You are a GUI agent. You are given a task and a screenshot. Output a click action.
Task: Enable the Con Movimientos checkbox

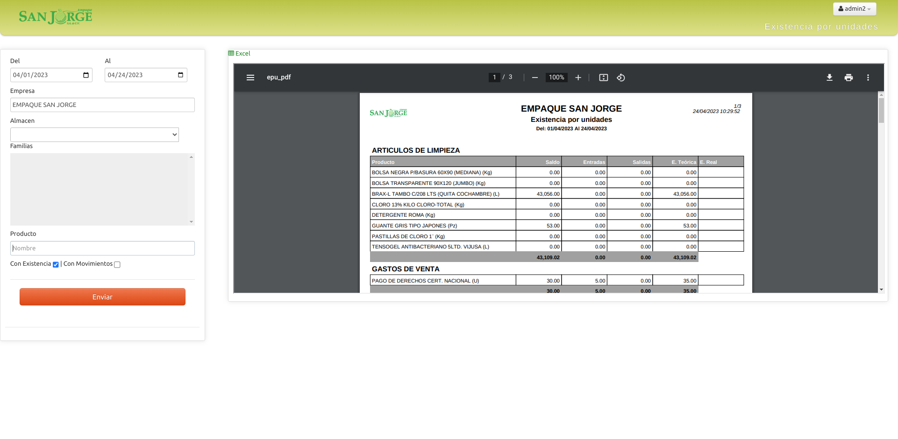coord(117,265)
